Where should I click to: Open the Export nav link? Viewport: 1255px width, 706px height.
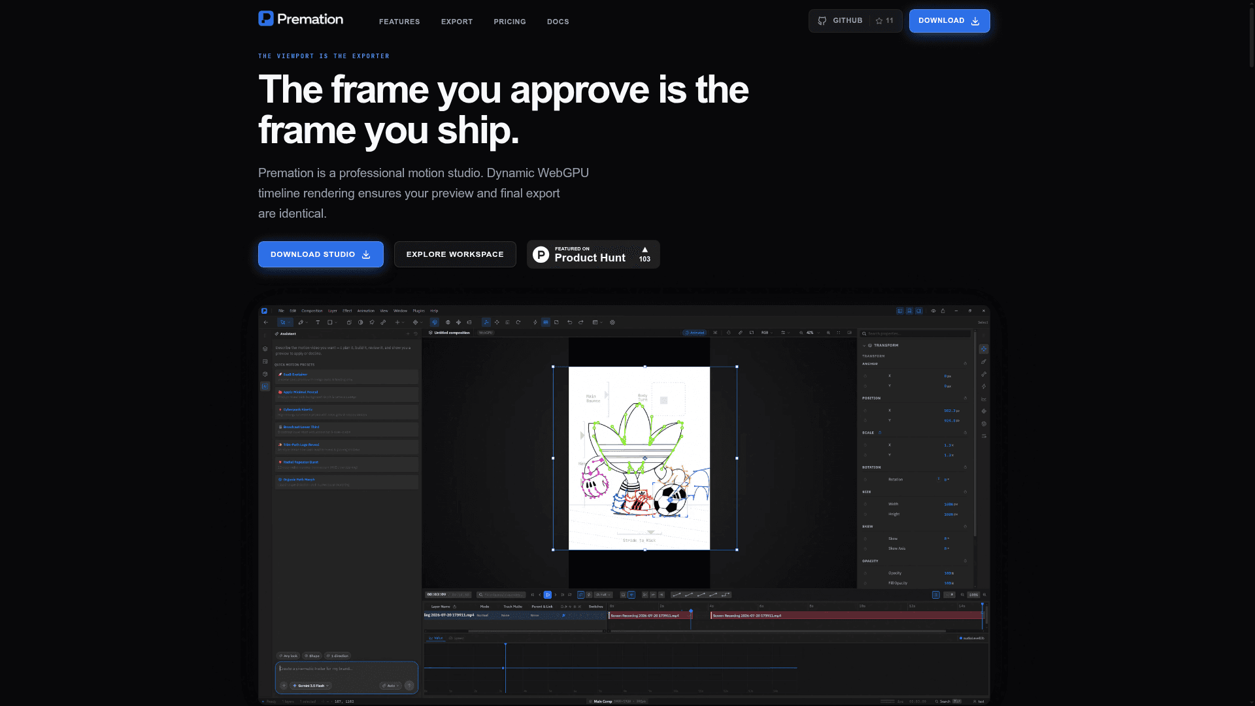coord(457,22)
